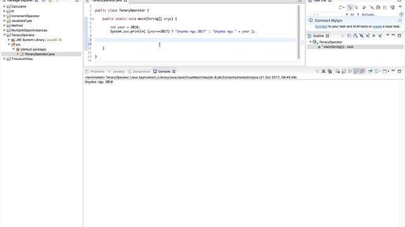405x227 pixels.
Task: Click Clear Console icon
Action: pyautogui.click(x=337, y=71)
